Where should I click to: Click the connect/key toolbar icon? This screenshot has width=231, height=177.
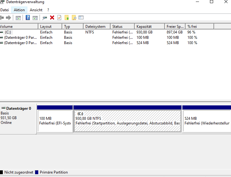[x=45, y=18]
